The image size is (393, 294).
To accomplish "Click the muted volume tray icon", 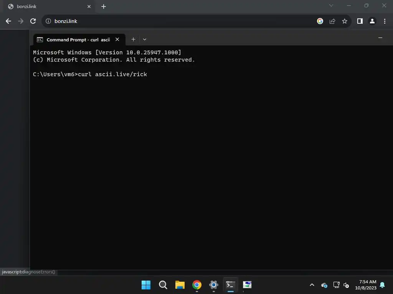I will point(346,285).
